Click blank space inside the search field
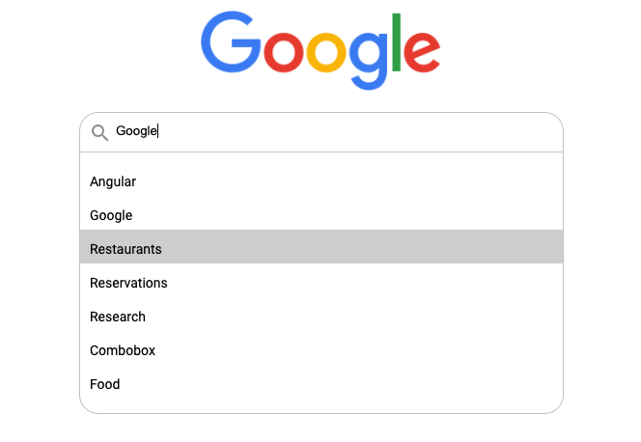Screen dimensions: 641x442 (360, 131)
